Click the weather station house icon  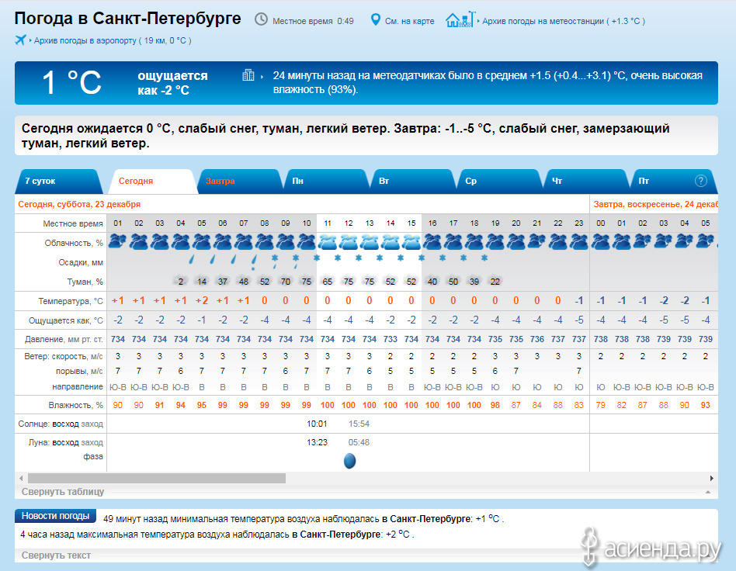coord(460,19)
